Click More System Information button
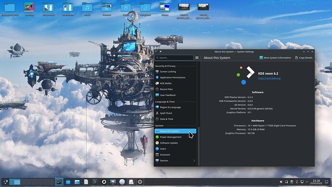 pos(275,58)
